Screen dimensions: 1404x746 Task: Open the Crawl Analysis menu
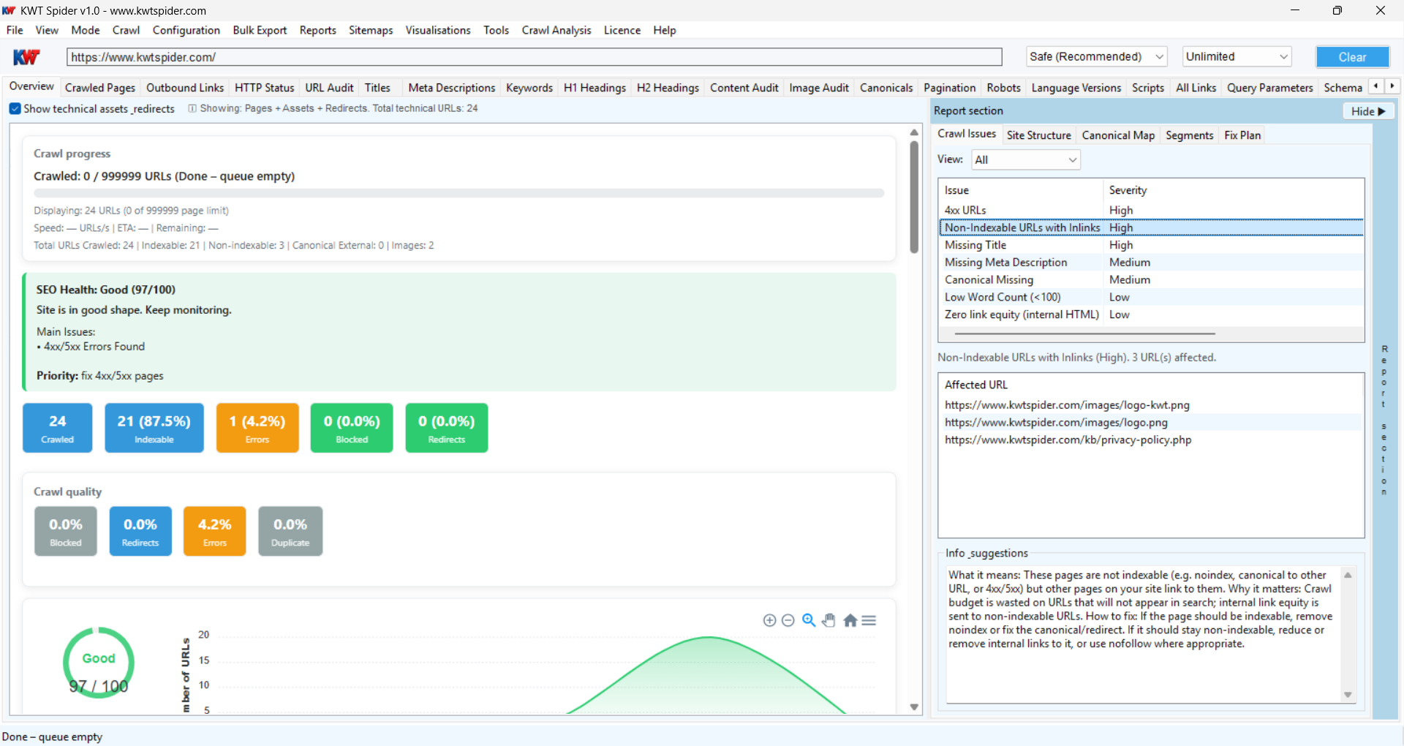pyautogui.click(x=556, y=30)
